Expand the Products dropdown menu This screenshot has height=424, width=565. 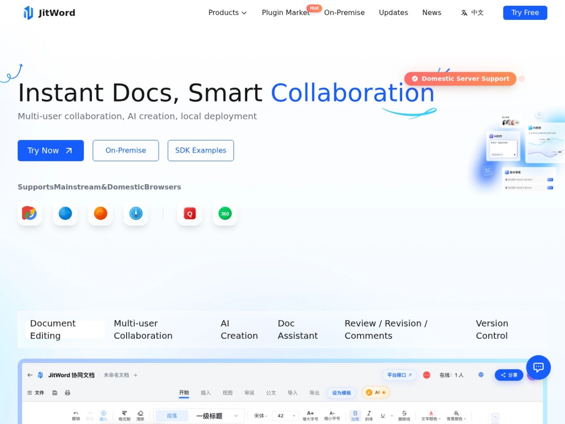(227, 13)
